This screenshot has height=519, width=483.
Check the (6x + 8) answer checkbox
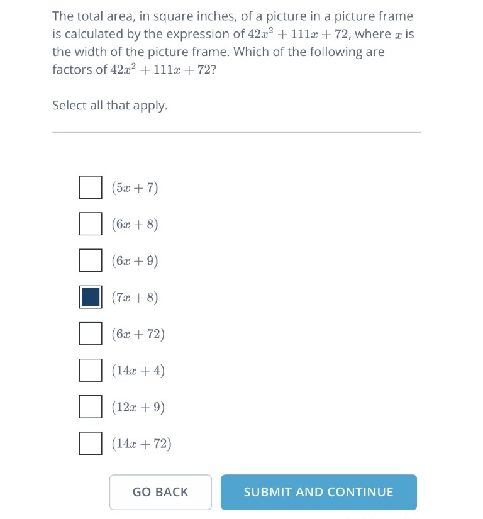click(x=90, y=223)
